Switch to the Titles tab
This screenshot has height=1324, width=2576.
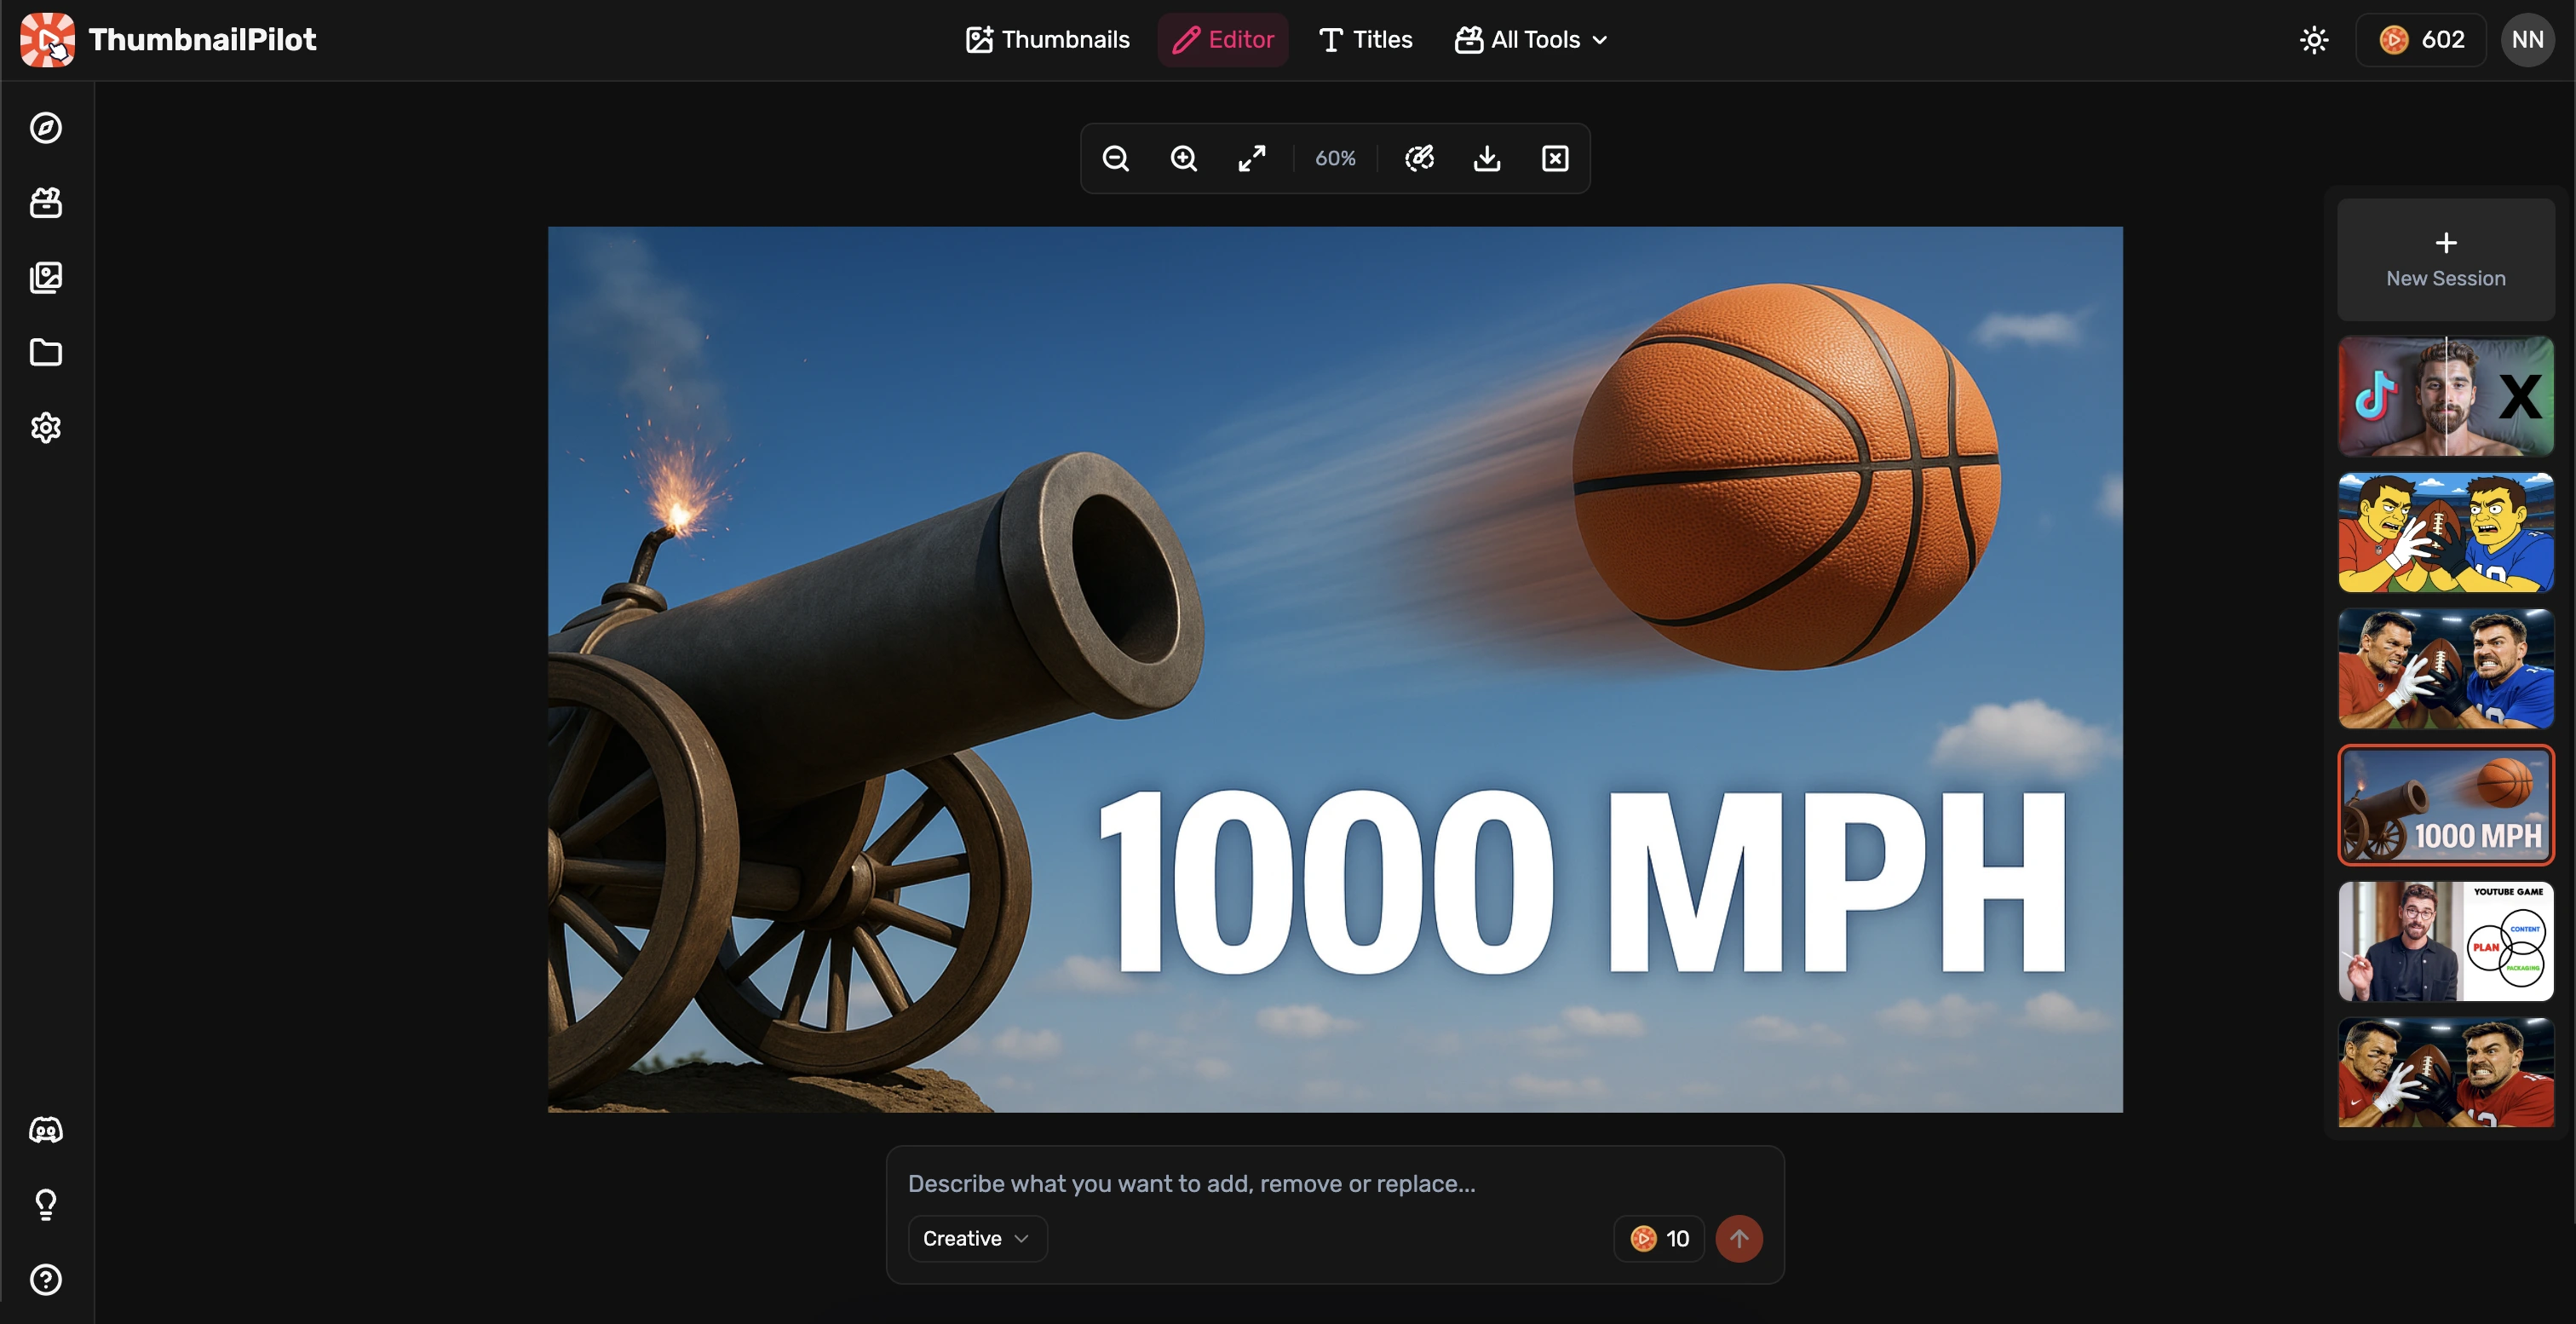tap(1366, 40)
